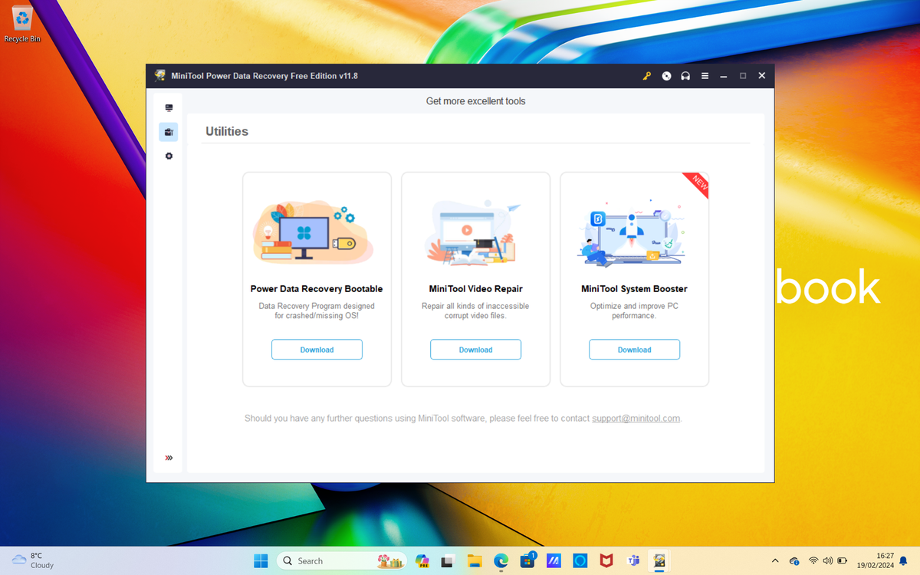Click 'Repair all kinds of inaccessible' description
Image resolution: width=920 pixels, height=575 pixels.
475,310
